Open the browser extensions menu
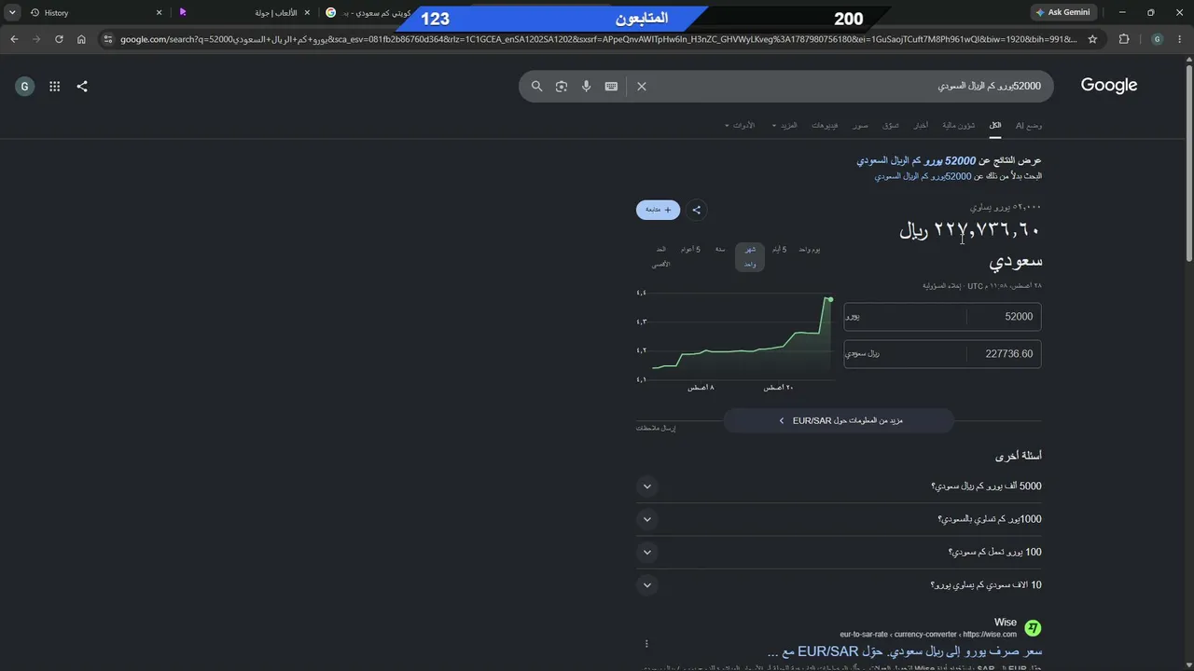1194x671 pixels. [x=1124, y=39]
